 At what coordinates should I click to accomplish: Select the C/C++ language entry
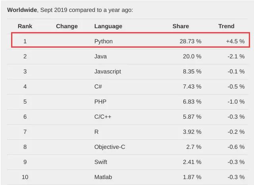pyautogui.click(x=103, y=117)
